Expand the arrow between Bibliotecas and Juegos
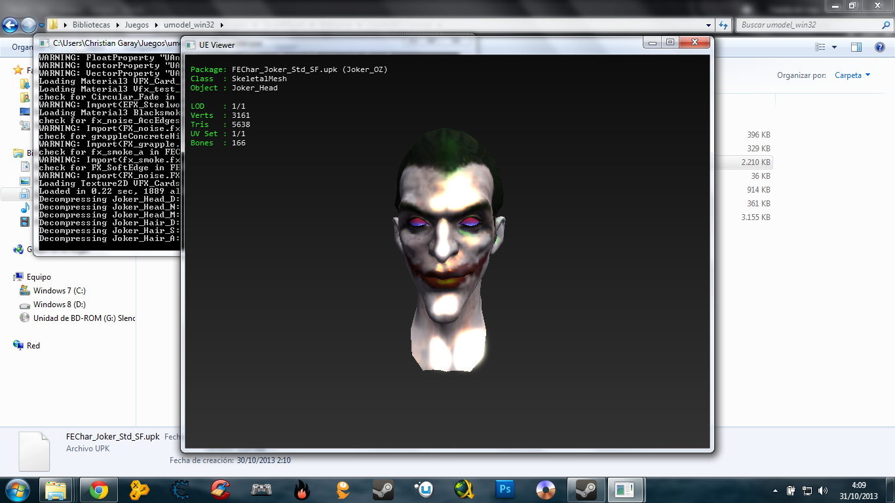This screenshot has width=895, height=503. (119, 25)
